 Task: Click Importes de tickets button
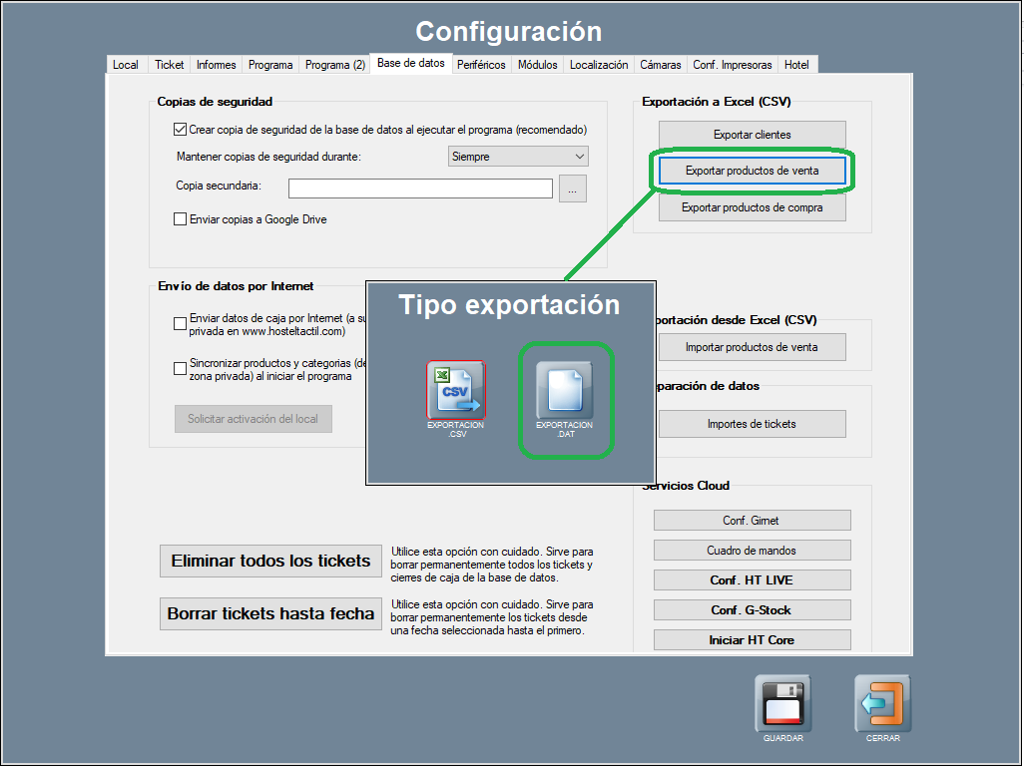click(752, 424)
